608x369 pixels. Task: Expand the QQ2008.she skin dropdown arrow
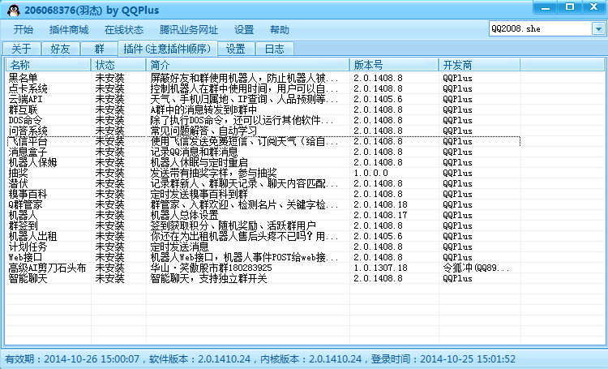click(598, 28)
